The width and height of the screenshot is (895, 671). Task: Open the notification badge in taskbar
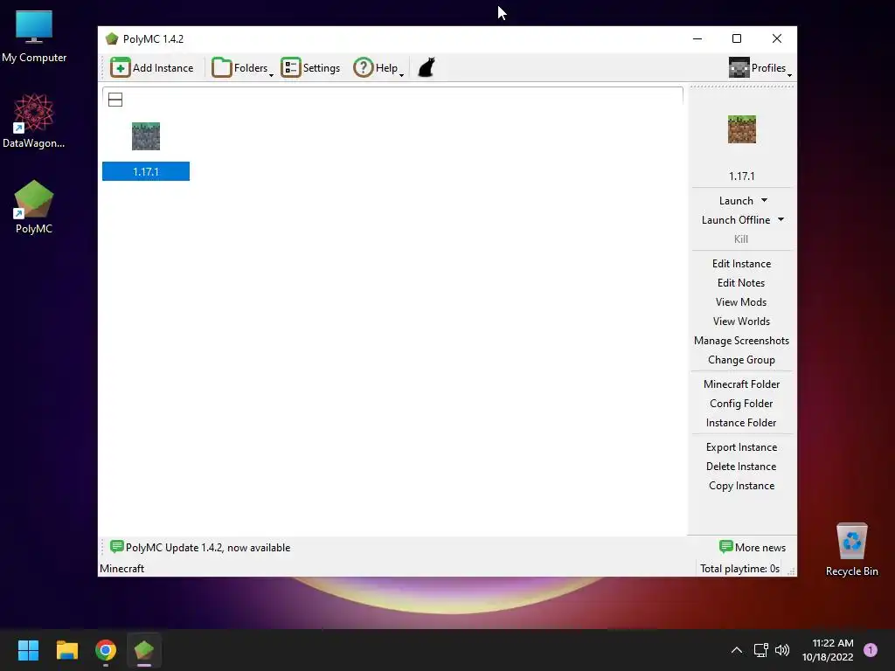871,650
